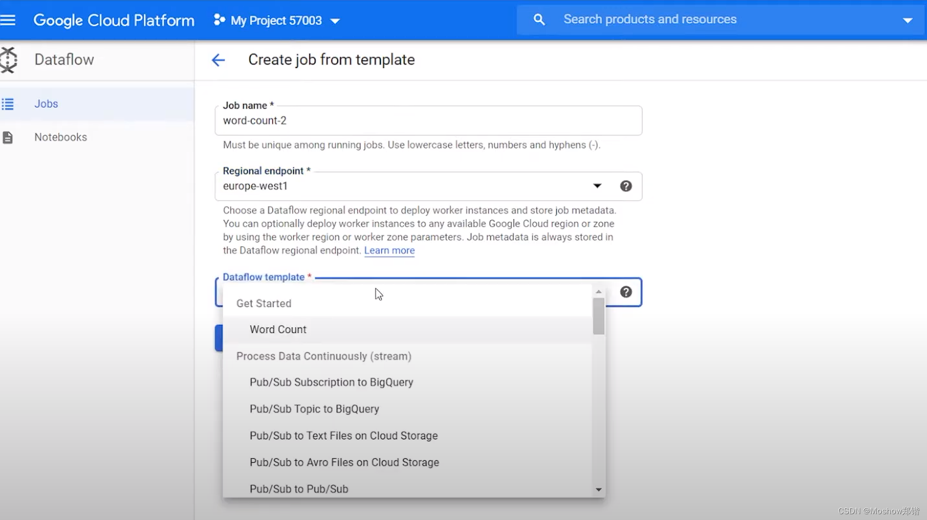Screen dimensions: 927x520
Task: Open the Notebooks section in sidebar
Action: (97, 138)
